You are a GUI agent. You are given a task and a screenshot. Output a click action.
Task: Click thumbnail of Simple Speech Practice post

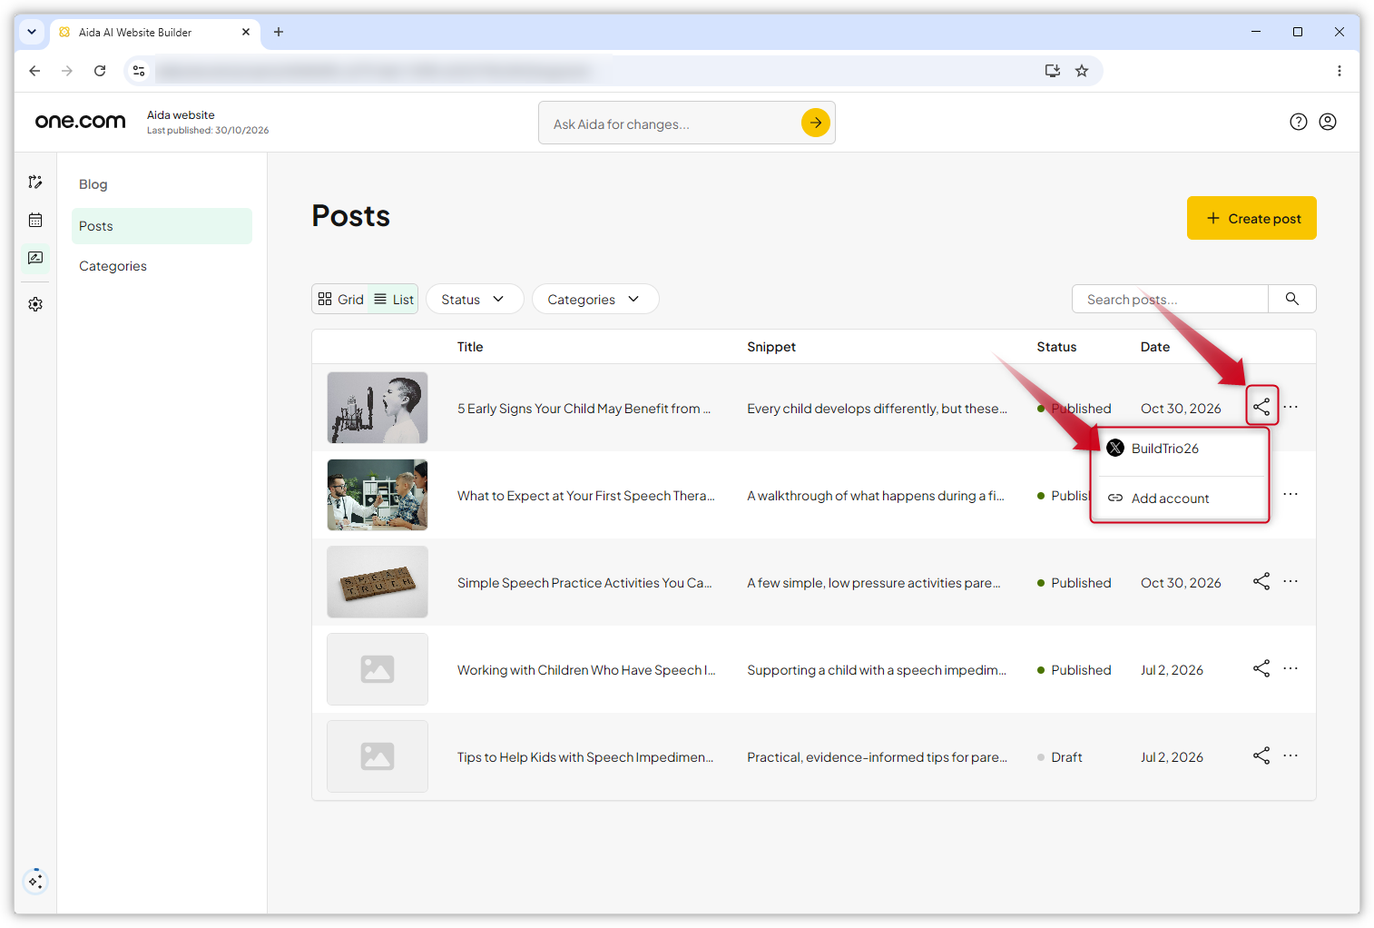point(378,582)
